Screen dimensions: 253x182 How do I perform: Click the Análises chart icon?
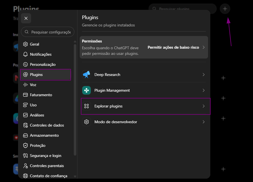click(25, 115)
